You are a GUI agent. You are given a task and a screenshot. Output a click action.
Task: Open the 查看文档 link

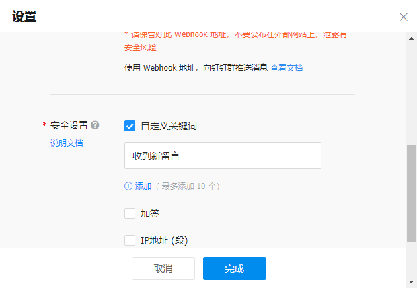(287, 67)
